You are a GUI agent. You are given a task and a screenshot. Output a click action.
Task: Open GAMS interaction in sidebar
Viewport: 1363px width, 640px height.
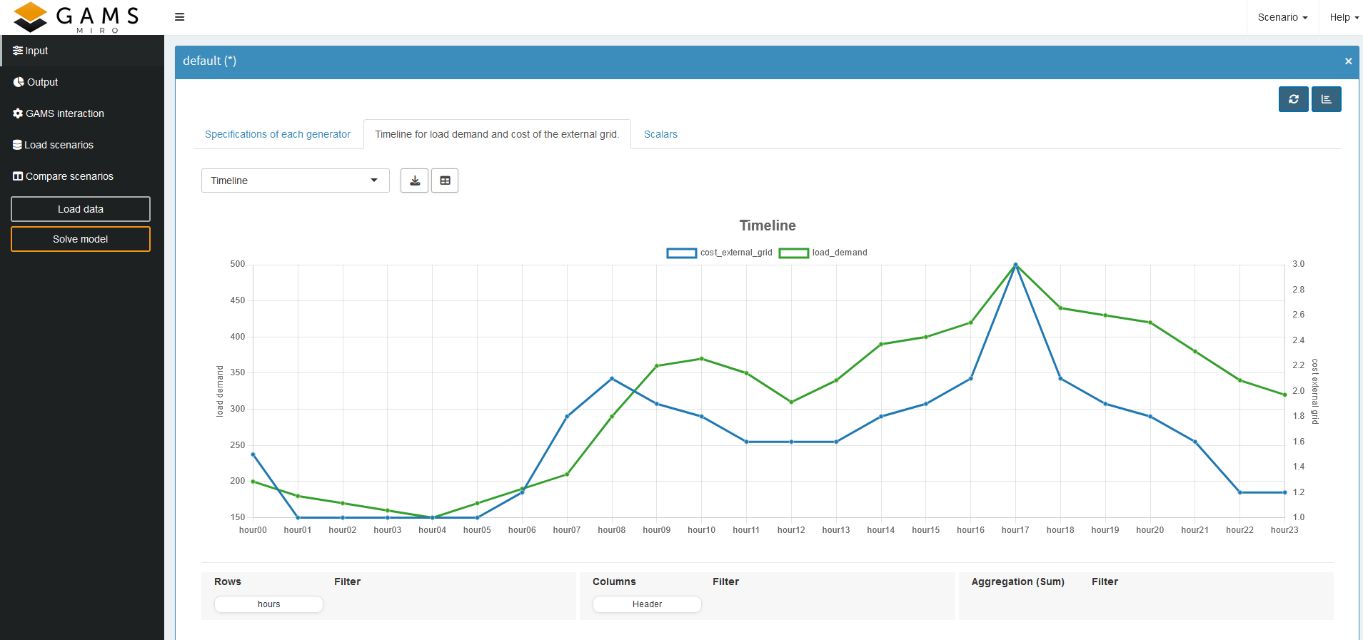tap(64, 113)
